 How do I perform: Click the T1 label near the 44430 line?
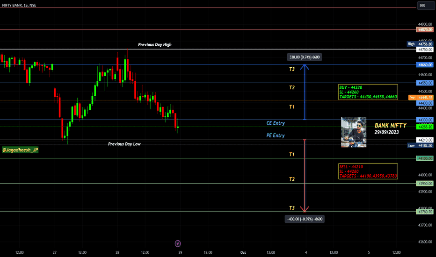(x=292, y=107)
